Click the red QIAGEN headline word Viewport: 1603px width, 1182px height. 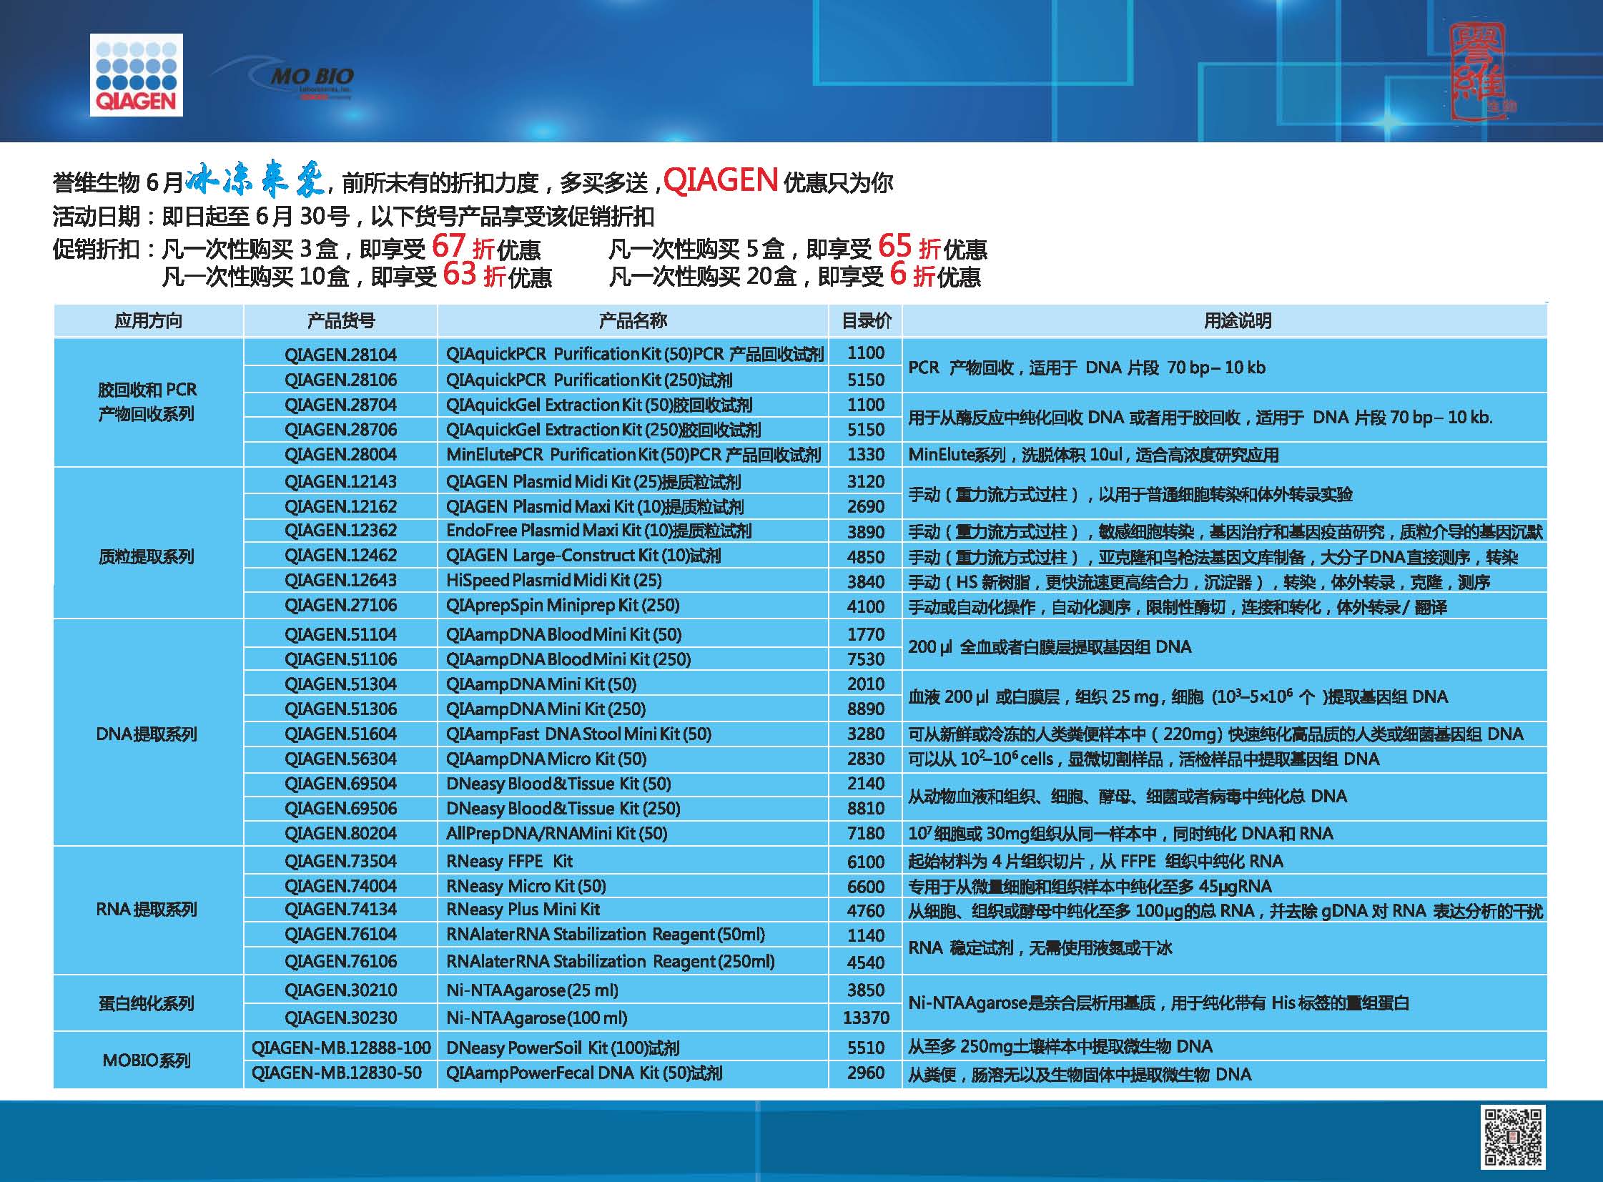click(x=720, y=180)
